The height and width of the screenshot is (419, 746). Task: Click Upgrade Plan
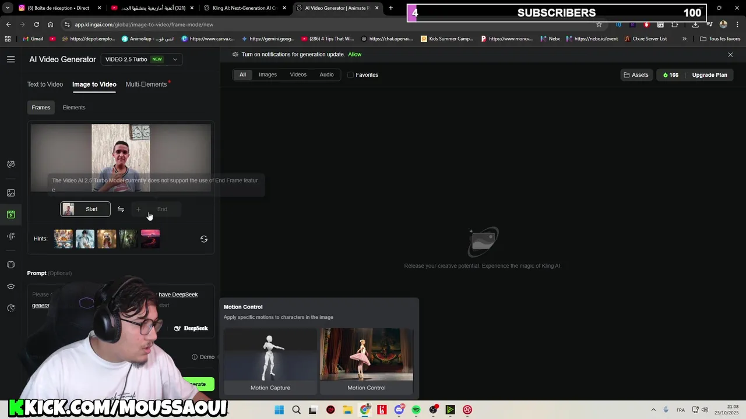(709, 74)
